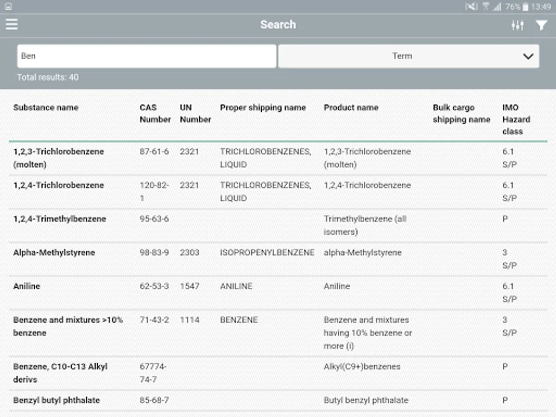Click the IMO Hazard class column header
Screen dimensions: 556x417
point(516,120)
